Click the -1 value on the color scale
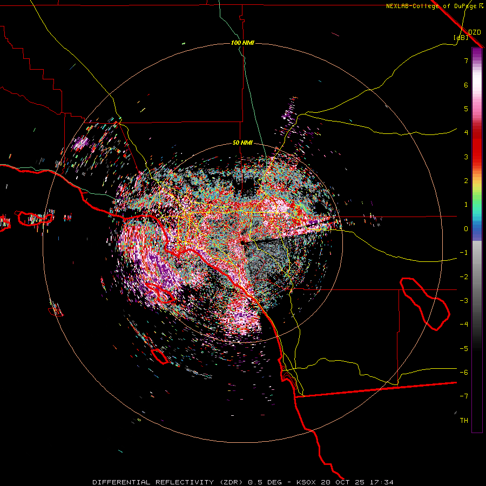The image size is (486, 486). click(x=464, y=253)
